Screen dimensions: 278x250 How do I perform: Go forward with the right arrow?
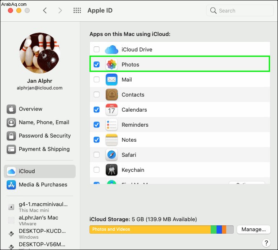pos(60,10)
